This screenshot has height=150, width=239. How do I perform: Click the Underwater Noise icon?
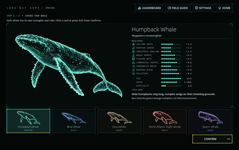(x=133, y=66)
